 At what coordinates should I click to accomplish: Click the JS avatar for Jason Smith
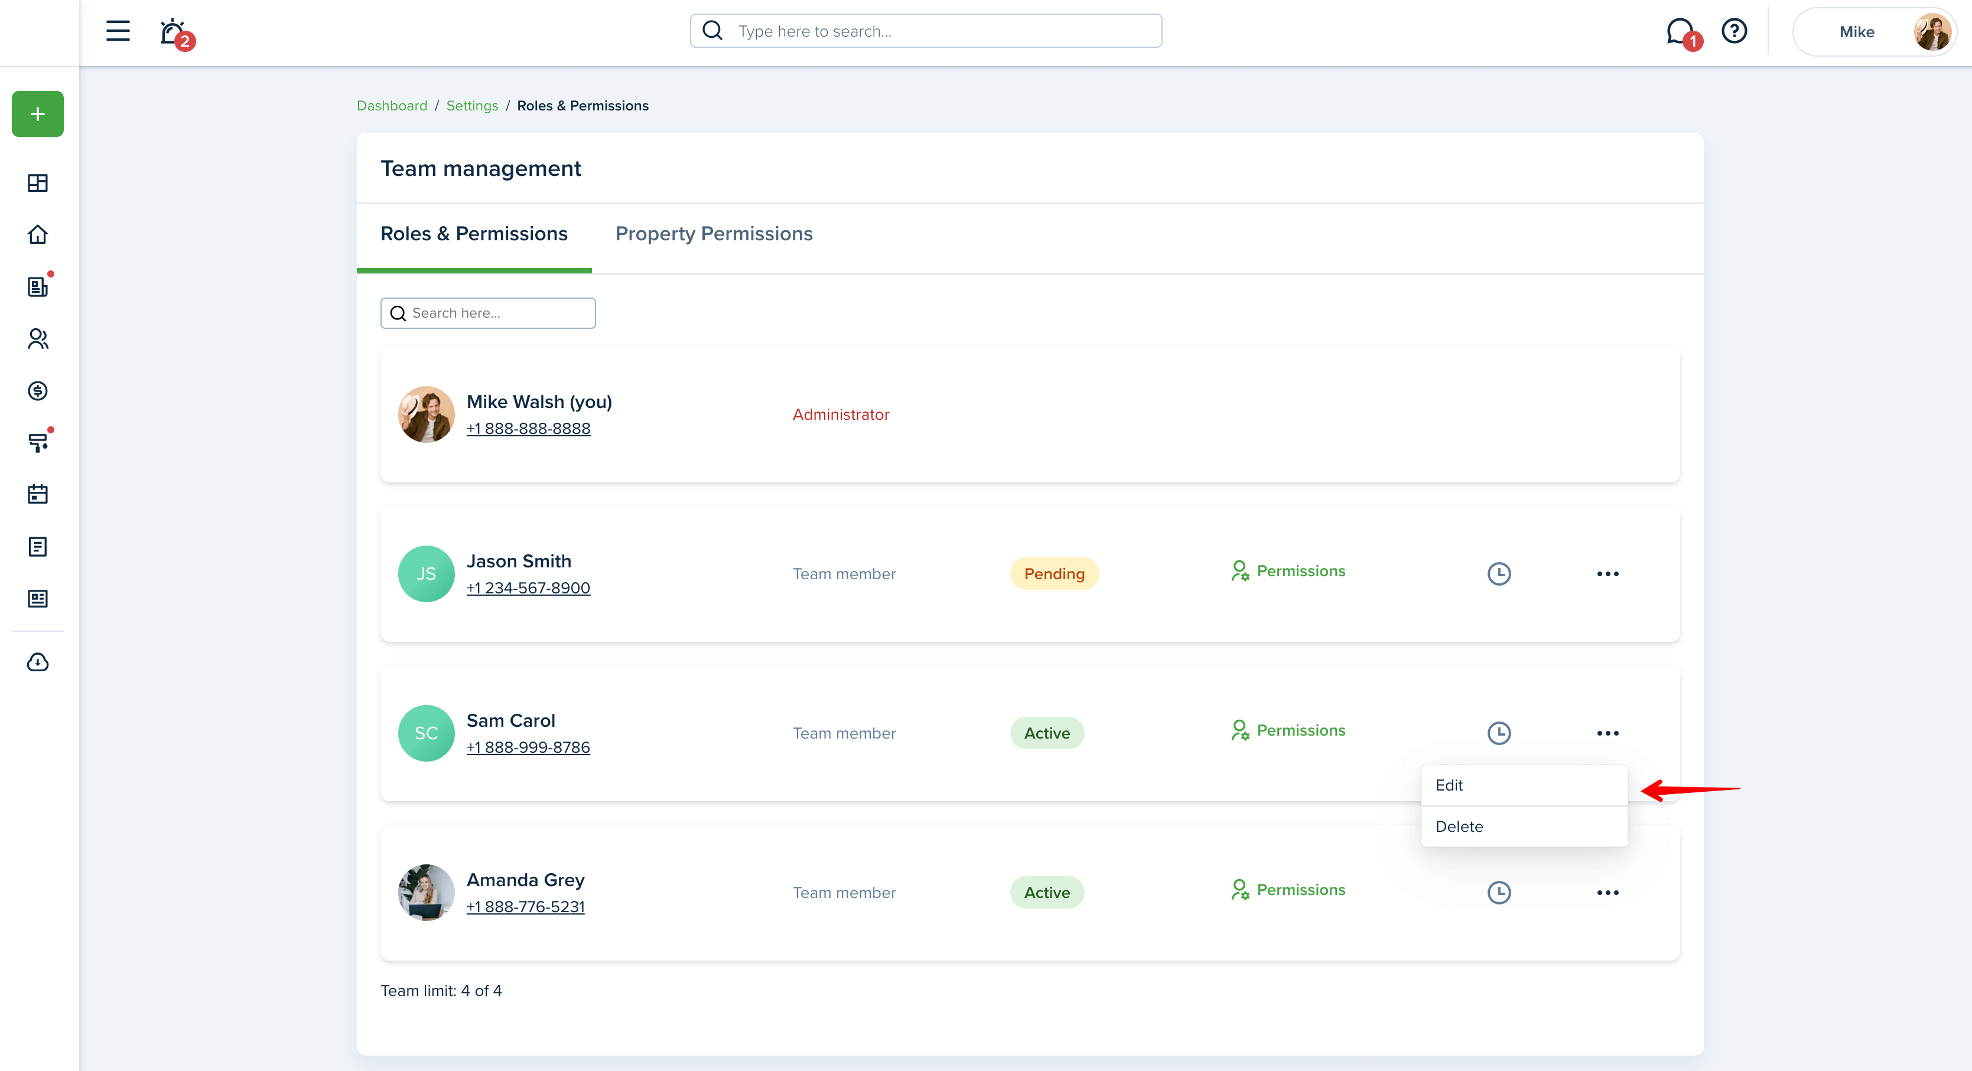click(x=427, y=574)
